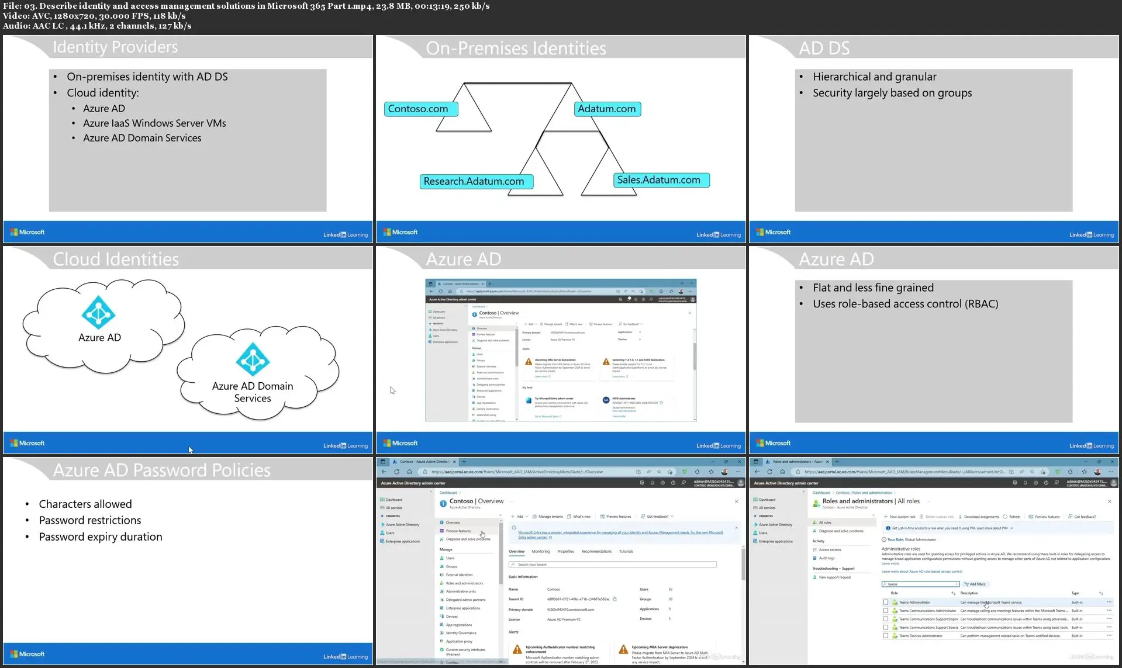Screen dimensions: 1122x668
Task: Copy the Tenant ID using copy icon
Action: pos(614,599)
